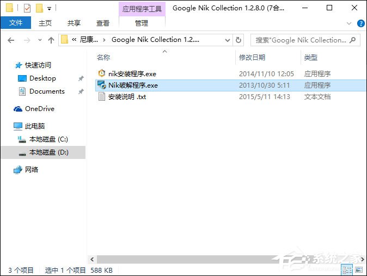Switch to the 主页 ribbon tab
Image resolution: width=367 pixels, height=276 pixels.
[x=45, y=23]
